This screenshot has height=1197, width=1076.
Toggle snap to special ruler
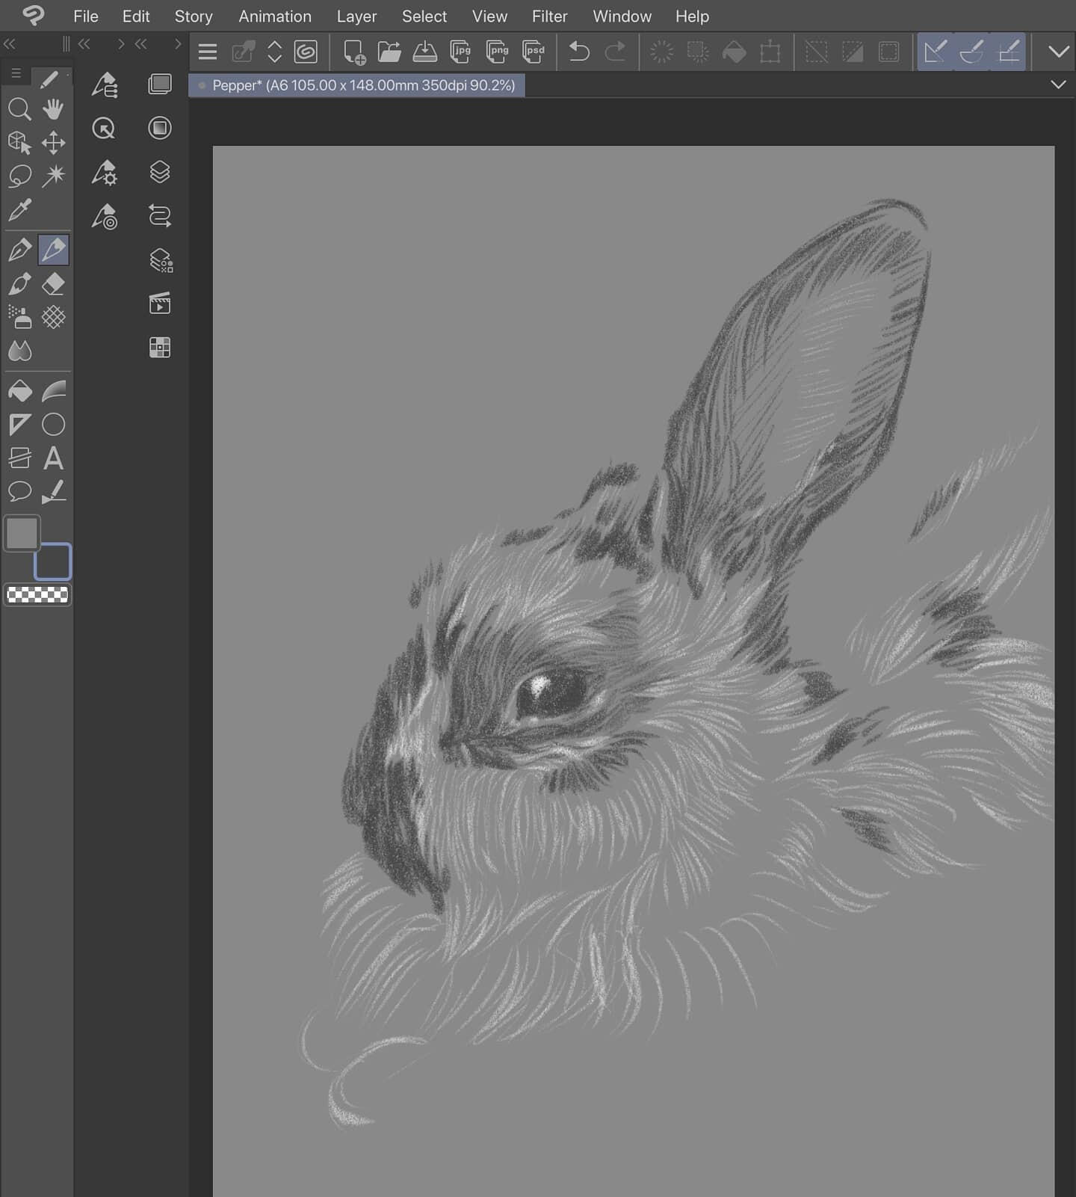(x=971, y=52)
